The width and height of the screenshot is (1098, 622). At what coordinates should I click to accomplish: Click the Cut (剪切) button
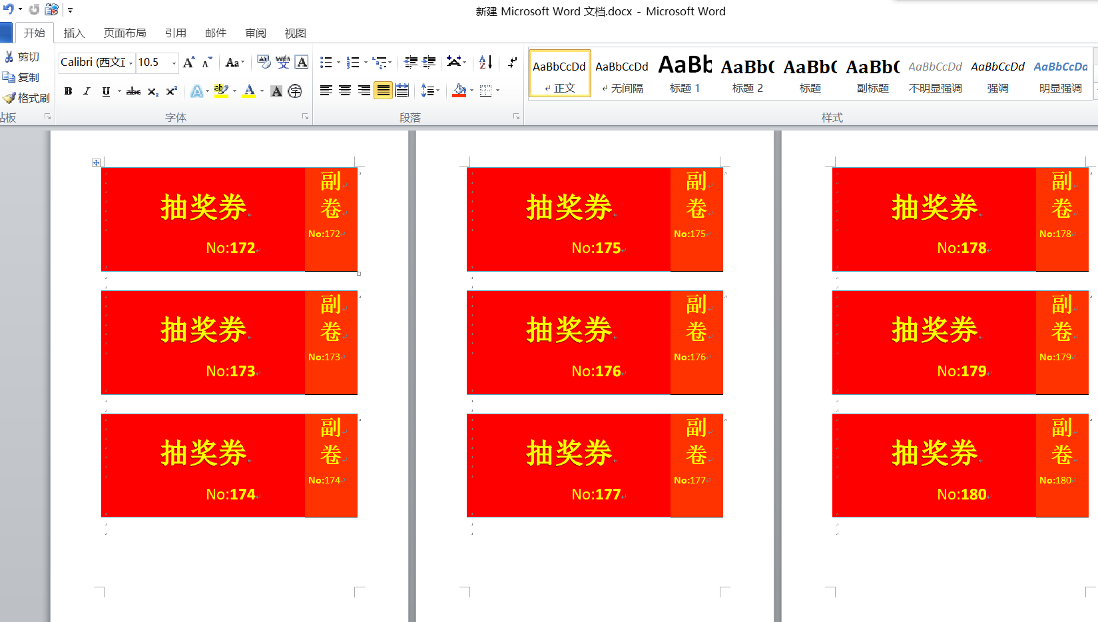[22, 57]
